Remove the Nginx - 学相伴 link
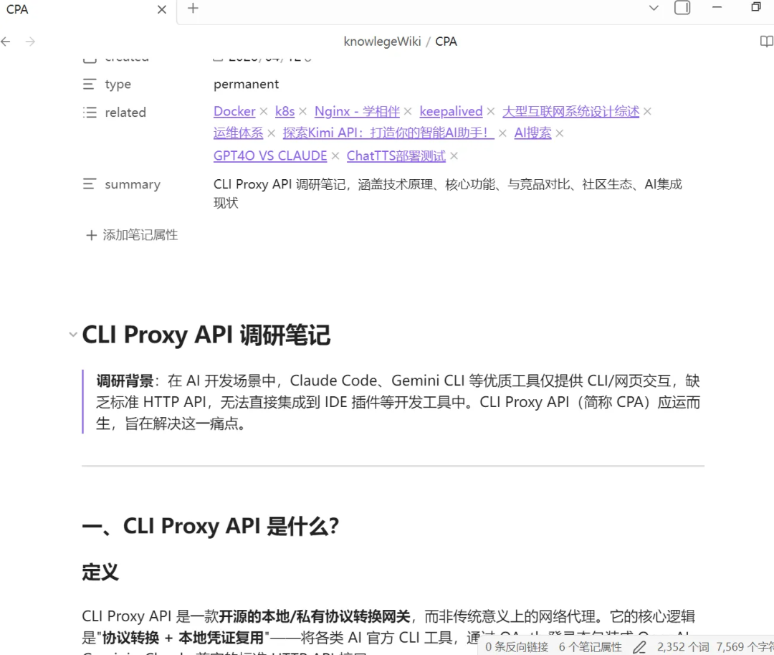774x655 pixels. tap(408, 112)
